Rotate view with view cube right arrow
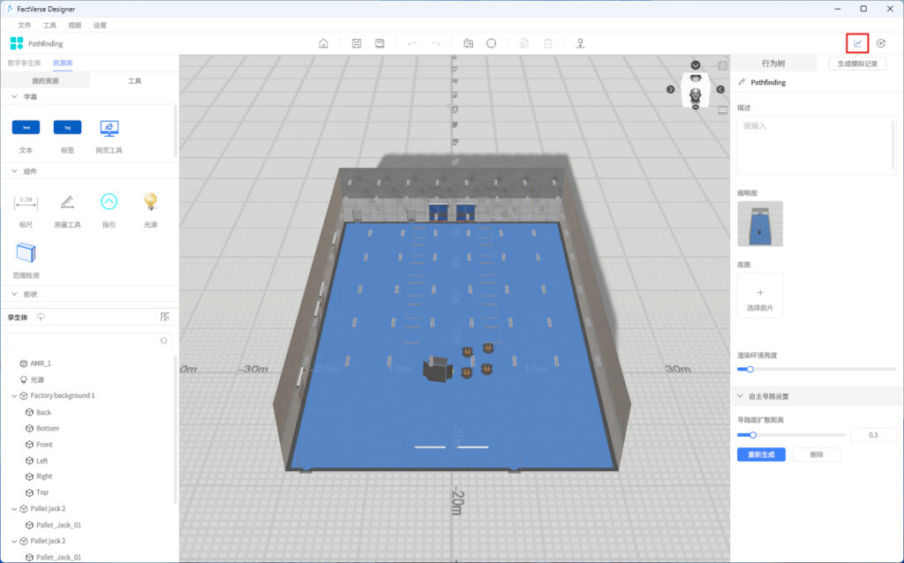 pyautogui.click(x=720, y=89)
